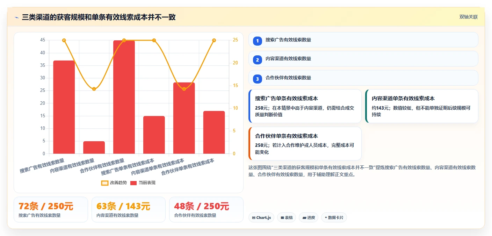The image size is (492, 236).
Task: Select the 内容渠道有效线索数量 list item
Action: pyautogui.click(x=363, y=58)
